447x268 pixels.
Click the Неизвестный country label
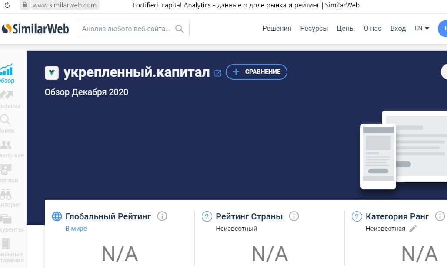237,229
